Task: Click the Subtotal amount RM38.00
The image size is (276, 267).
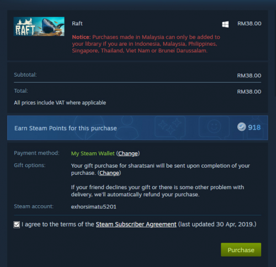Action: tap(249, 76)
